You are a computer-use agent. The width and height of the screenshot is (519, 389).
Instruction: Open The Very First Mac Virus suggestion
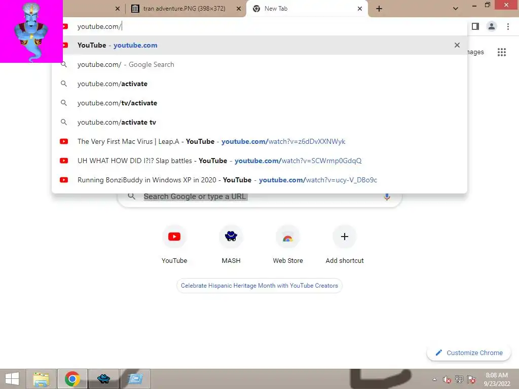pyautogui.click(x=259, y=141)
